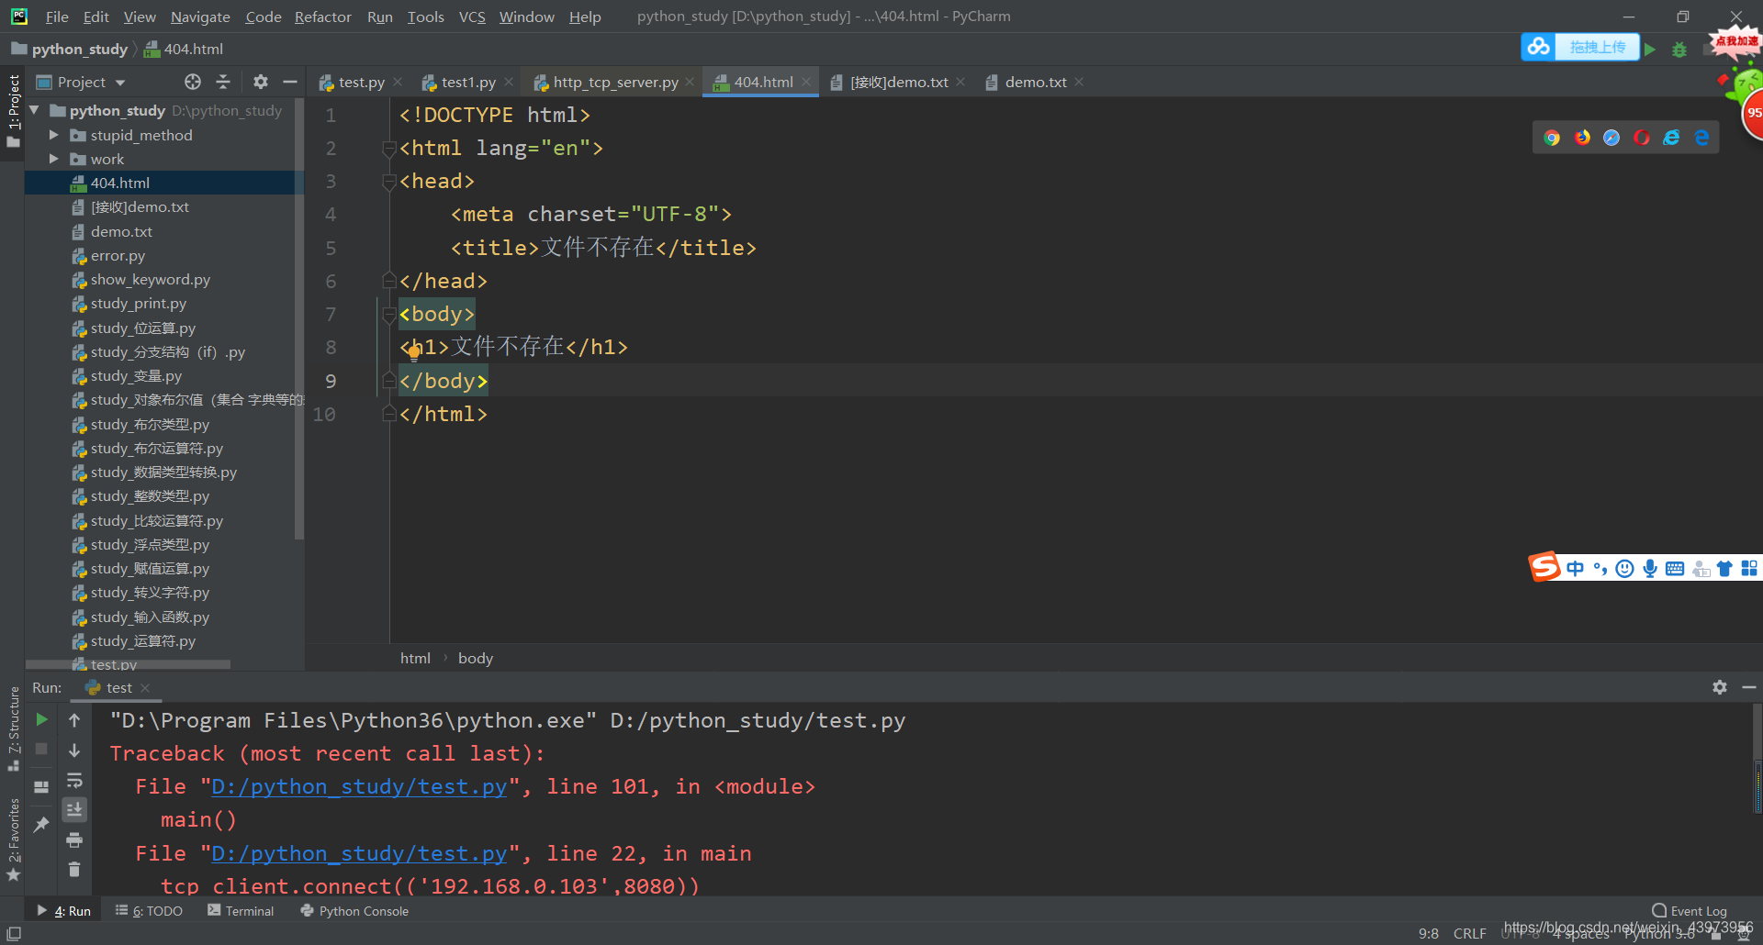Print the console output
Screen dimensions: 1763x945
[74, 839]
